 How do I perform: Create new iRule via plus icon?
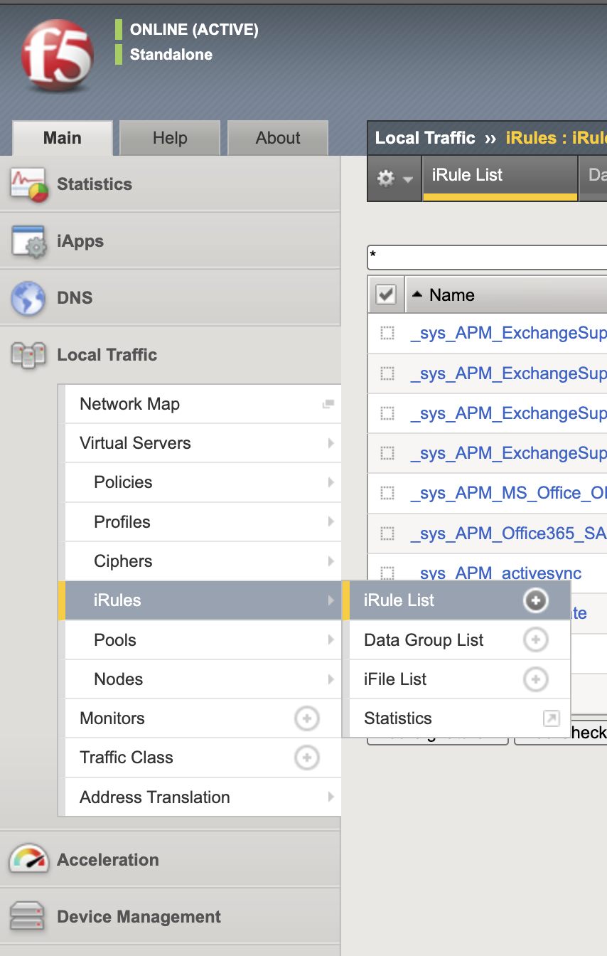(x=535, y=600)
